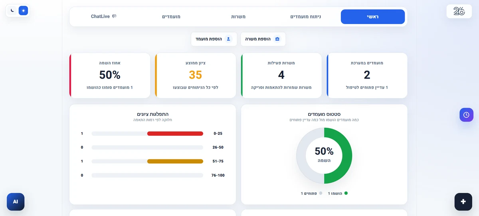479x216 pixels.
Task: Click the הוספת מועמד button
Action: [x=214, y=39]
